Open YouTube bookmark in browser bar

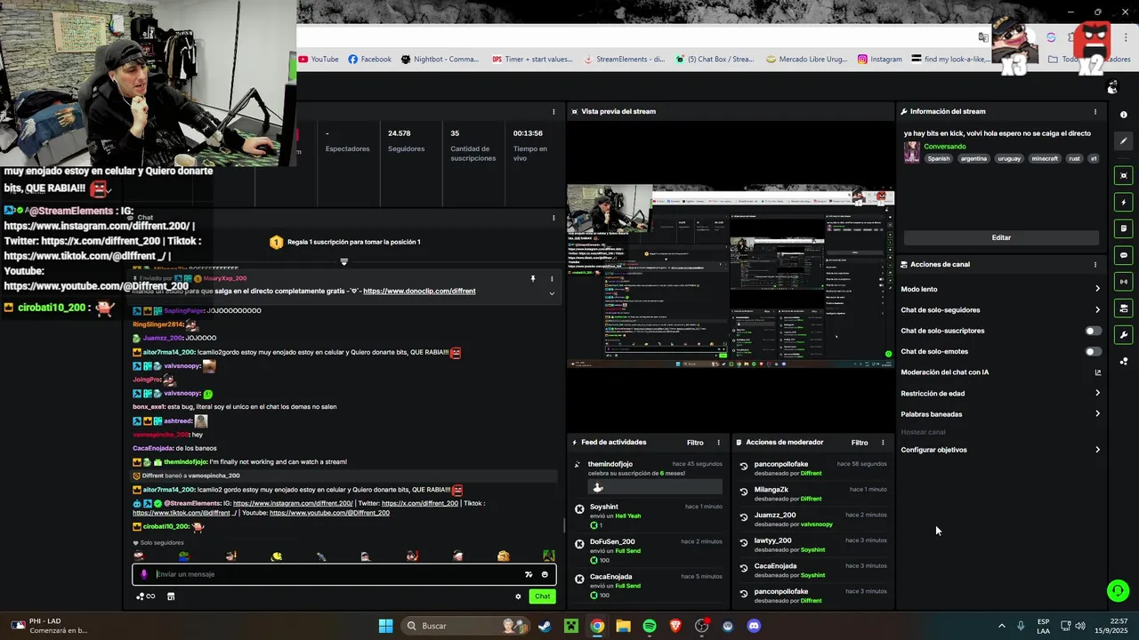click(x=319, y=60)
